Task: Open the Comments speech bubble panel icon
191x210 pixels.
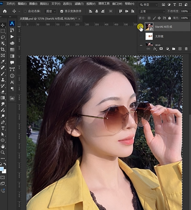Action: pos(12,62)
